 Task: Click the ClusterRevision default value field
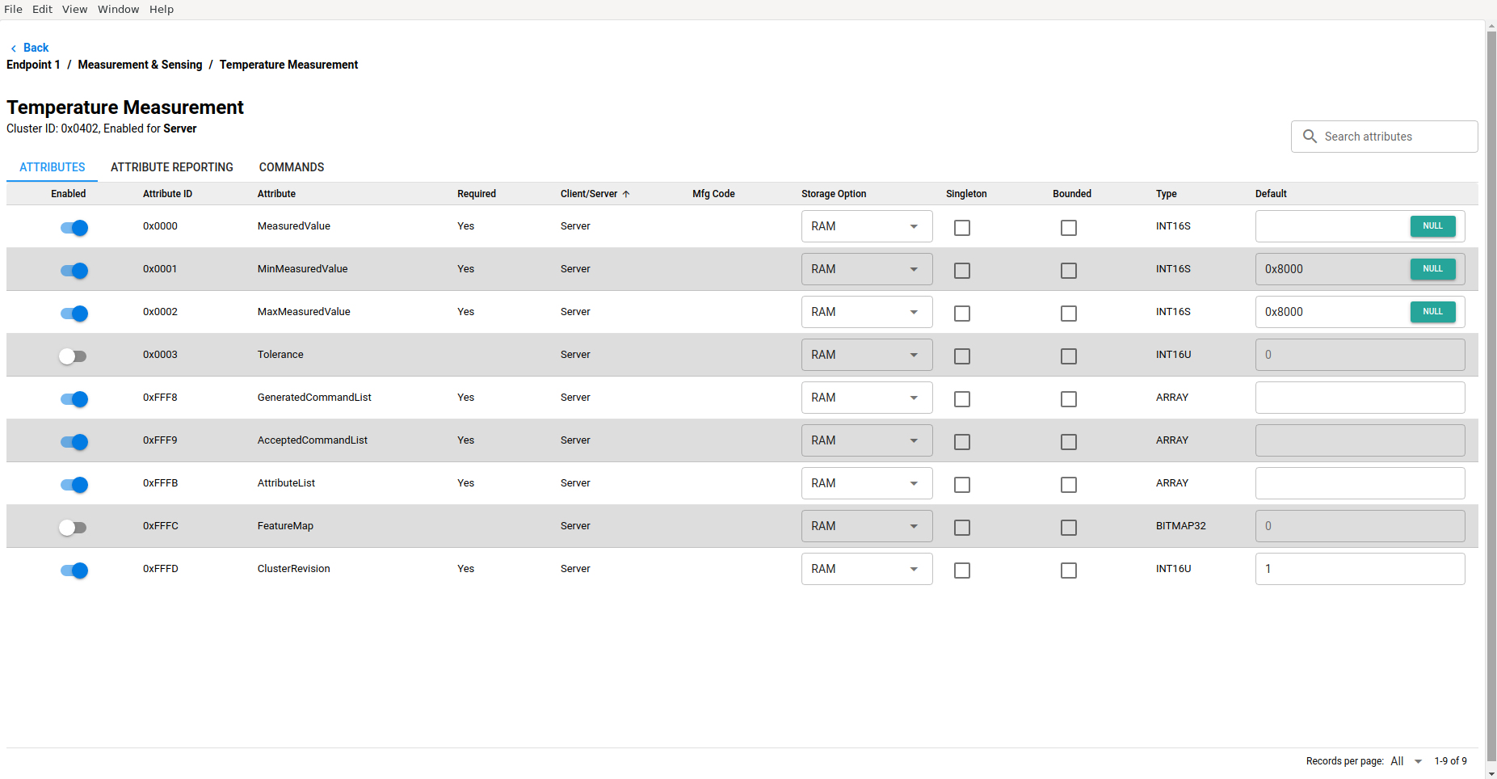pos(1359,569)
